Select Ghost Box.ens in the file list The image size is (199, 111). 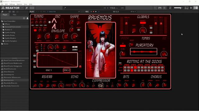coord(9,72)
